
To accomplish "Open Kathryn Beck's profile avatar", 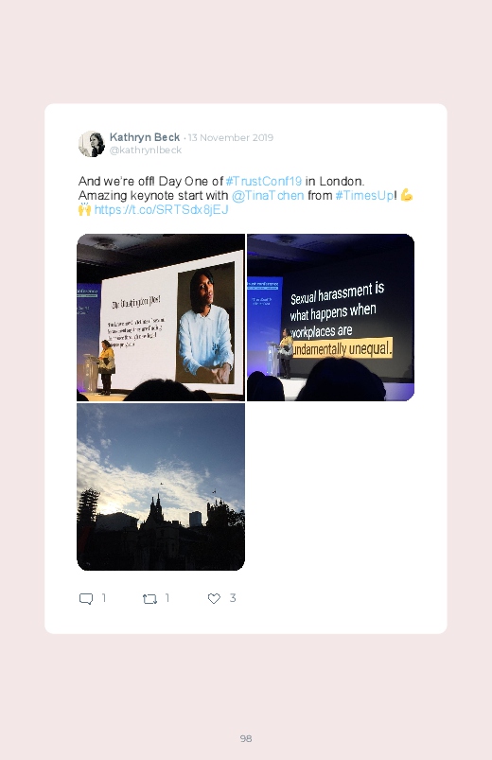I will (92, 144).
